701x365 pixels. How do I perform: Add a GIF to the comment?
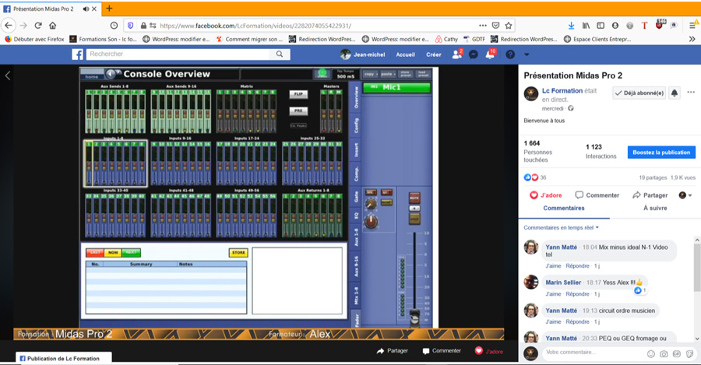[677, 354]
